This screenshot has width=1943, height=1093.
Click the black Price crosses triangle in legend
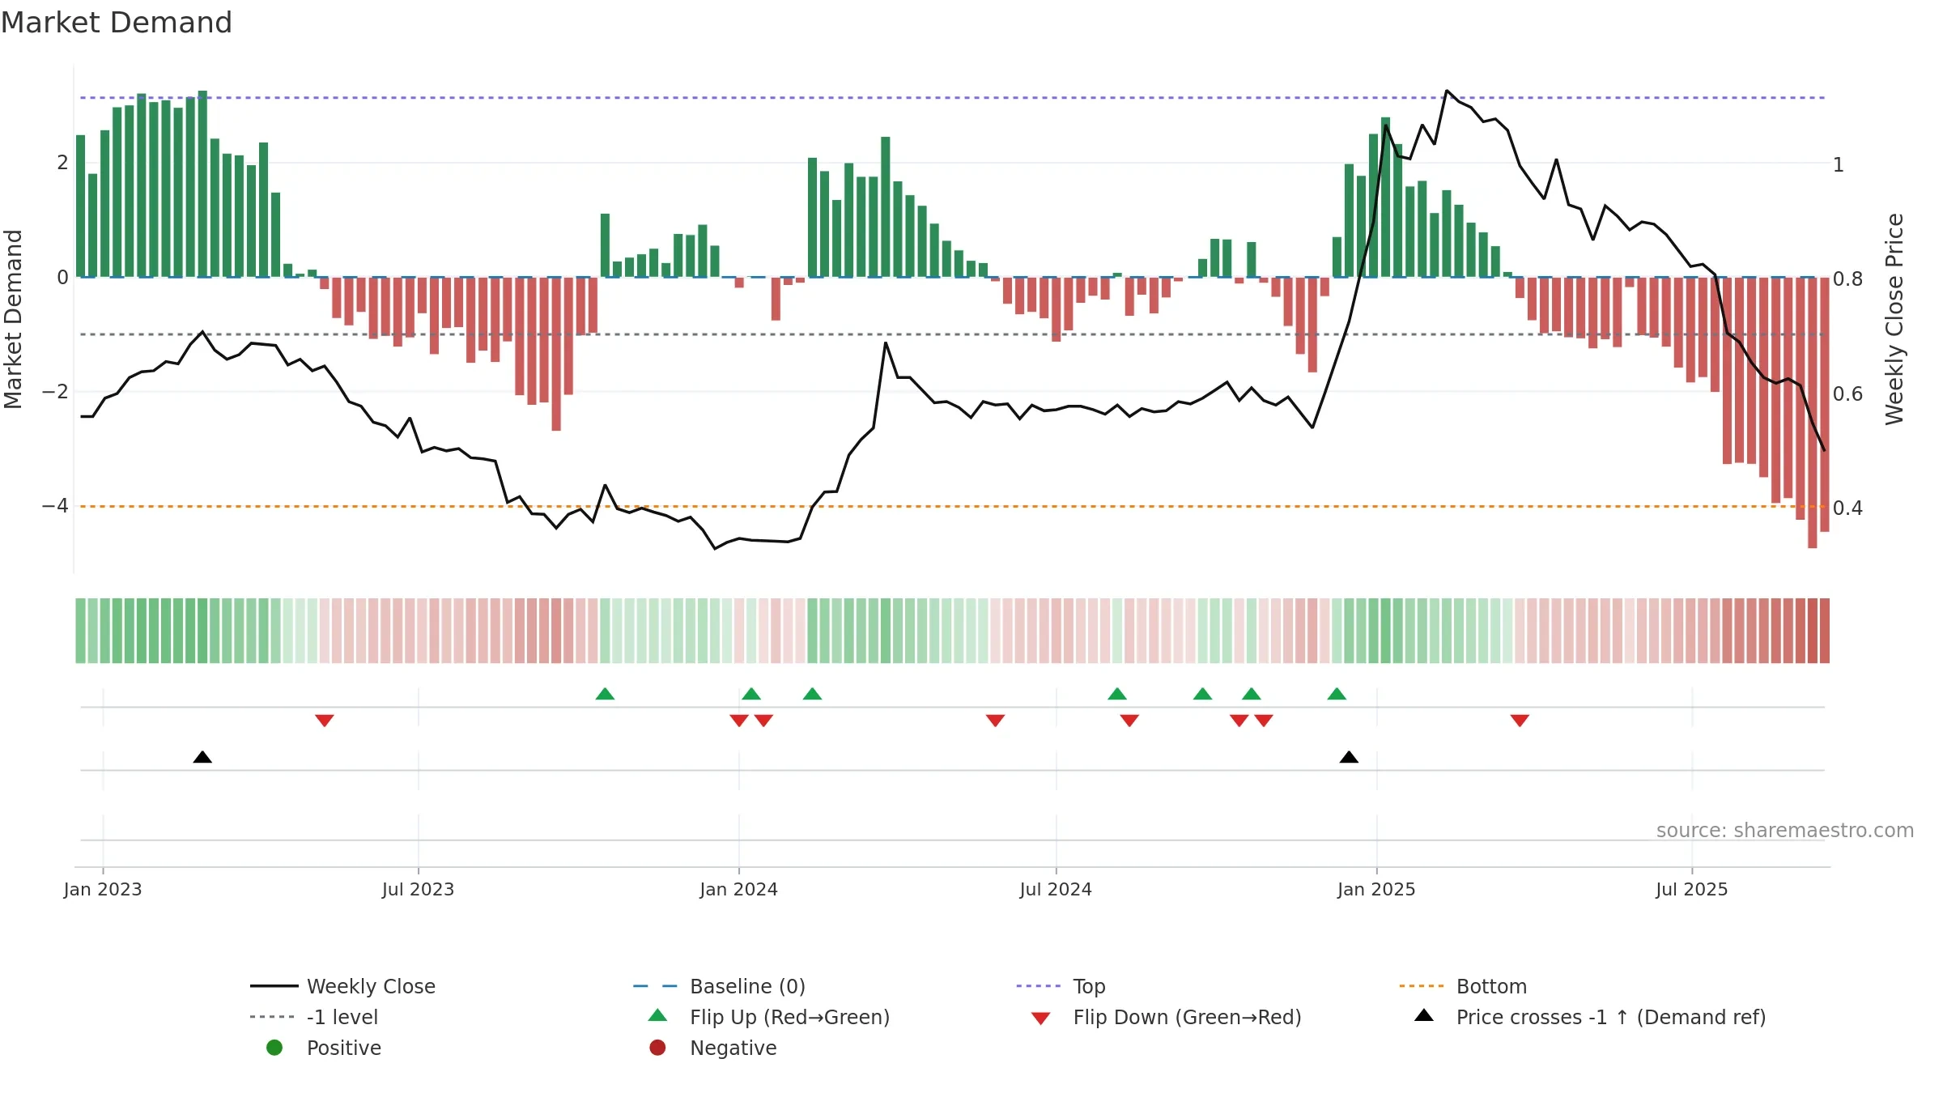(1424, 1015)
